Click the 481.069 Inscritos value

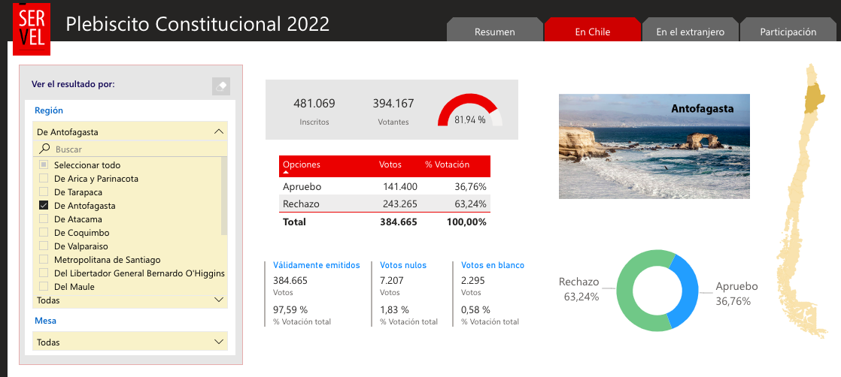[x=314, y=104]
